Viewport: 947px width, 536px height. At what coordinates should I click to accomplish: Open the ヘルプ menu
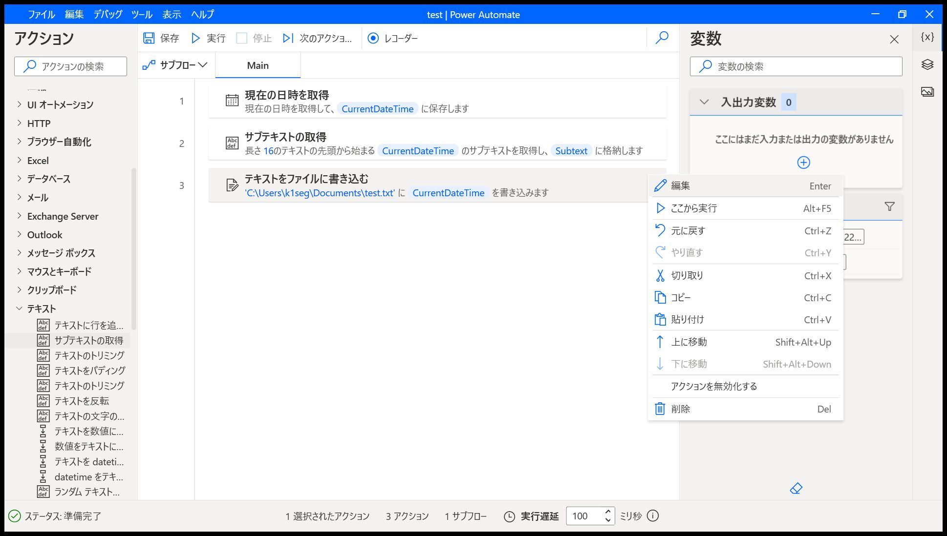[202, 14]
